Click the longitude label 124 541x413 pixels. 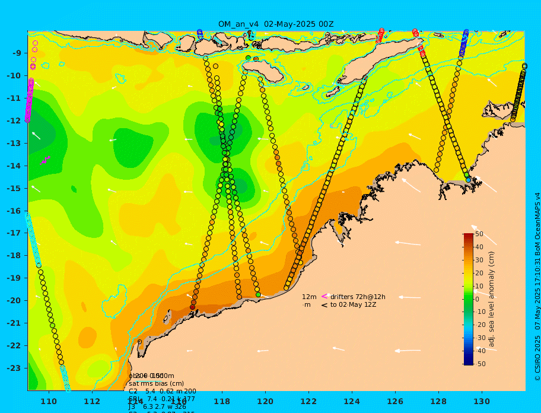352,401
